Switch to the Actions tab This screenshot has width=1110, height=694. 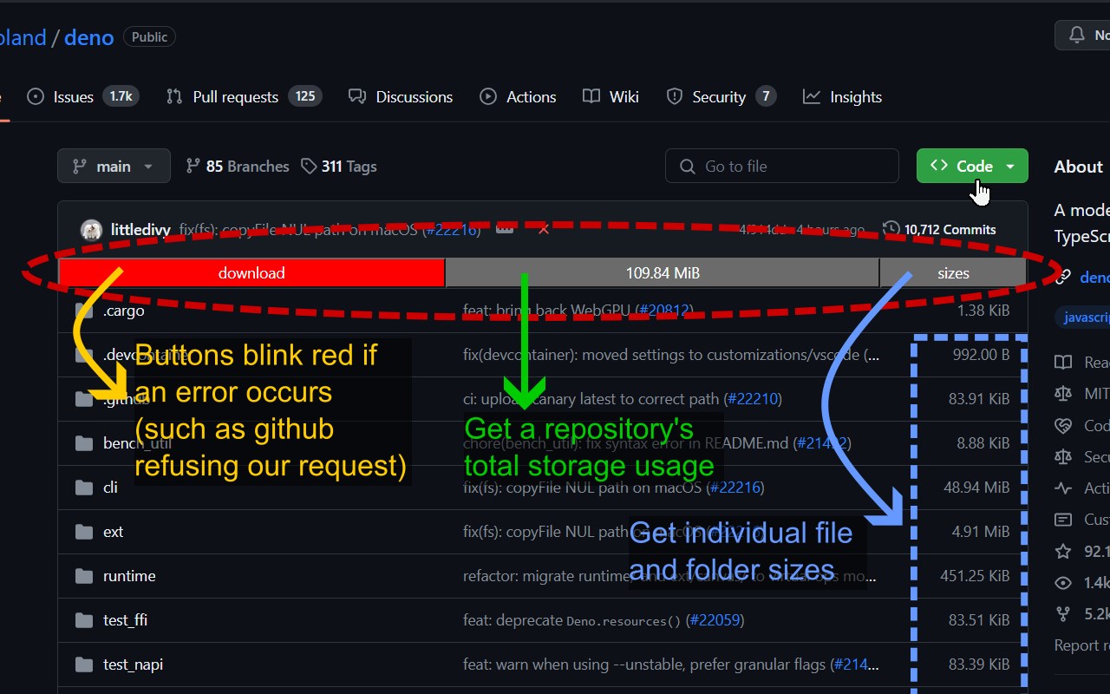pos(519,96)
